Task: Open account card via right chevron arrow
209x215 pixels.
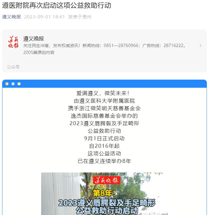Action: tap(201, 46)
